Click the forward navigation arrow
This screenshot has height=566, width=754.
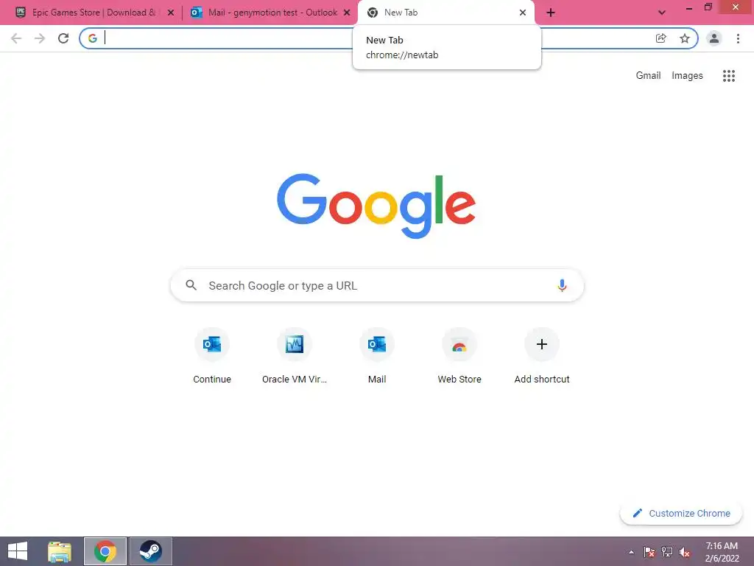pos(40,38)
